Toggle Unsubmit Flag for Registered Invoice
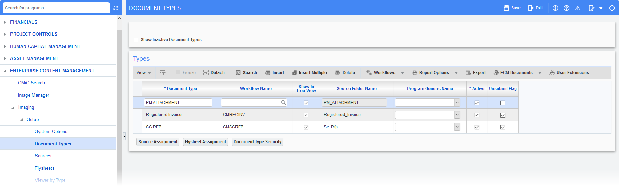Image resolution: width=619 pixels, height=186 pixels. point(503,115)
